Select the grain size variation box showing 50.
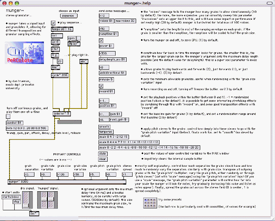The image size is (275, 221). pos(78,175)
